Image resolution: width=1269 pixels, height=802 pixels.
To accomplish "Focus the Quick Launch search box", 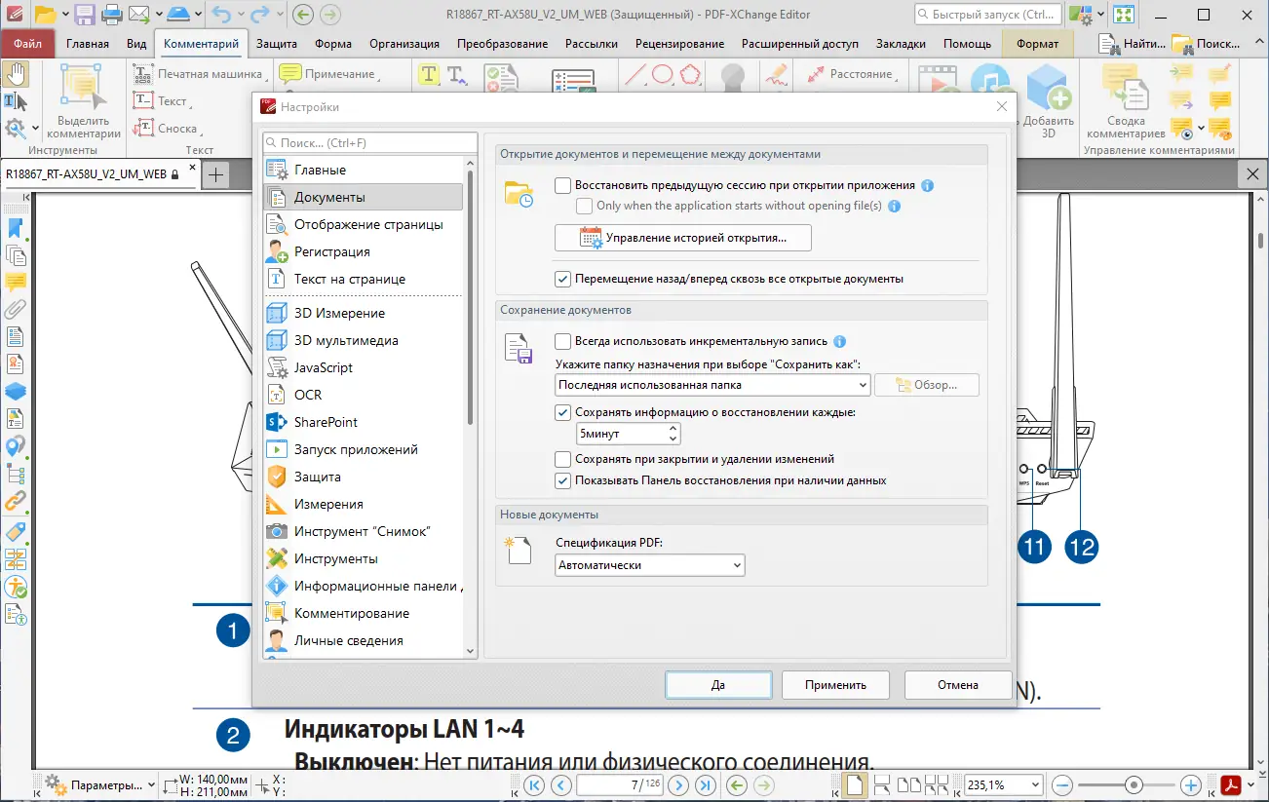I will pyautogui.click(x=988, y=15).
